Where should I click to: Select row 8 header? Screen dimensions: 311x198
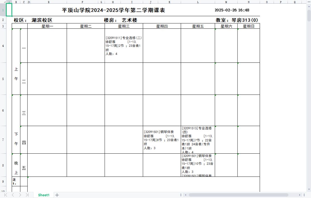tap(3, 165)
